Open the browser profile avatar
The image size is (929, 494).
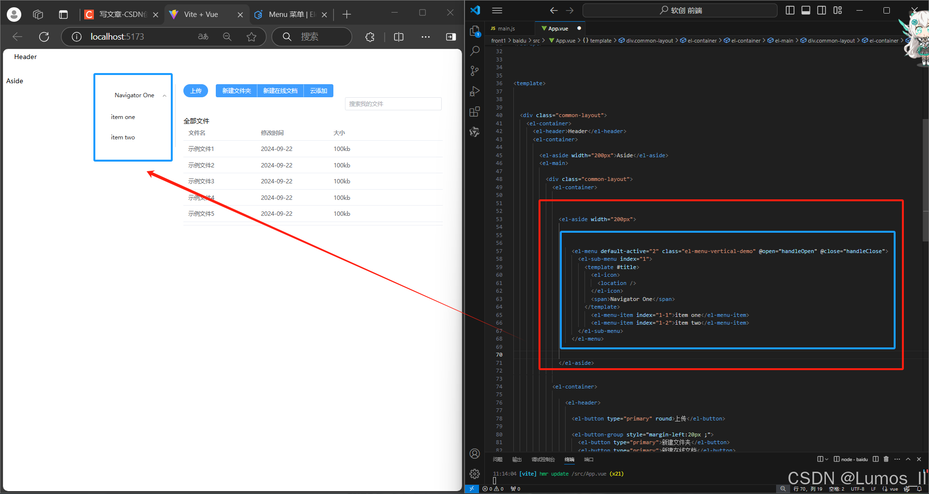pyautogui.click(x=14, y=15)
